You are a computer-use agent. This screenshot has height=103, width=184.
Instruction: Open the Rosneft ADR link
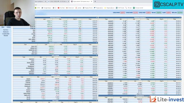pos(32,64)
